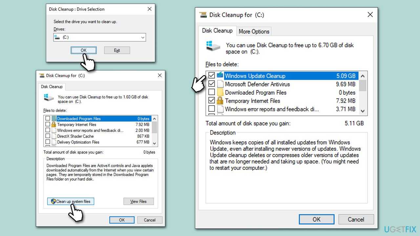Click the file list's up arrow in the 6.70 GB window
Screen dimensions: 420x236
pos(363,76)
